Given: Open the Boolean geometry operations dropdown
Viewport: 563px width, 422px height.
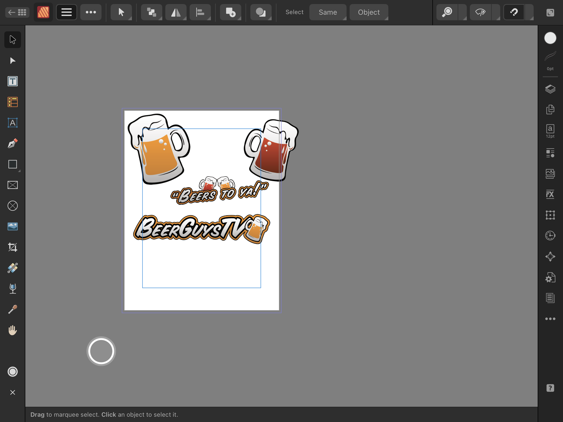Looking at the screenshot, I should (x=261, y=12).
